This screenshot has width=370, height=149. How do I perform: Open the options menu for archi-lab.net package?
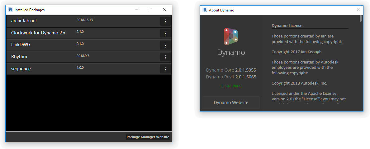tap(165, 21)
